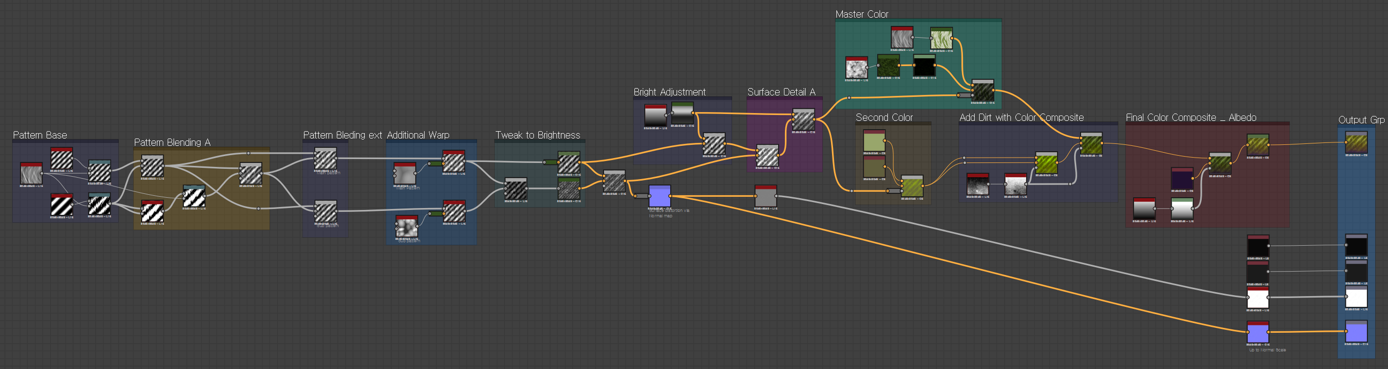The height and width of the screenshot is (369, 1388).
Task: Click the 'Tweak to Brightness' frame title
Action: click(x=537, y=135)
